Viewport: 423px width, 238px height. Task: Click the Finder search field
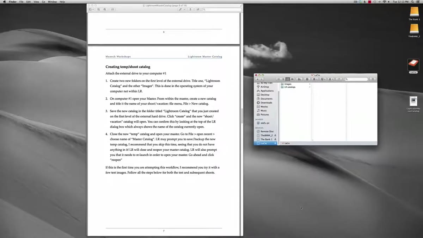coord(356,79)
